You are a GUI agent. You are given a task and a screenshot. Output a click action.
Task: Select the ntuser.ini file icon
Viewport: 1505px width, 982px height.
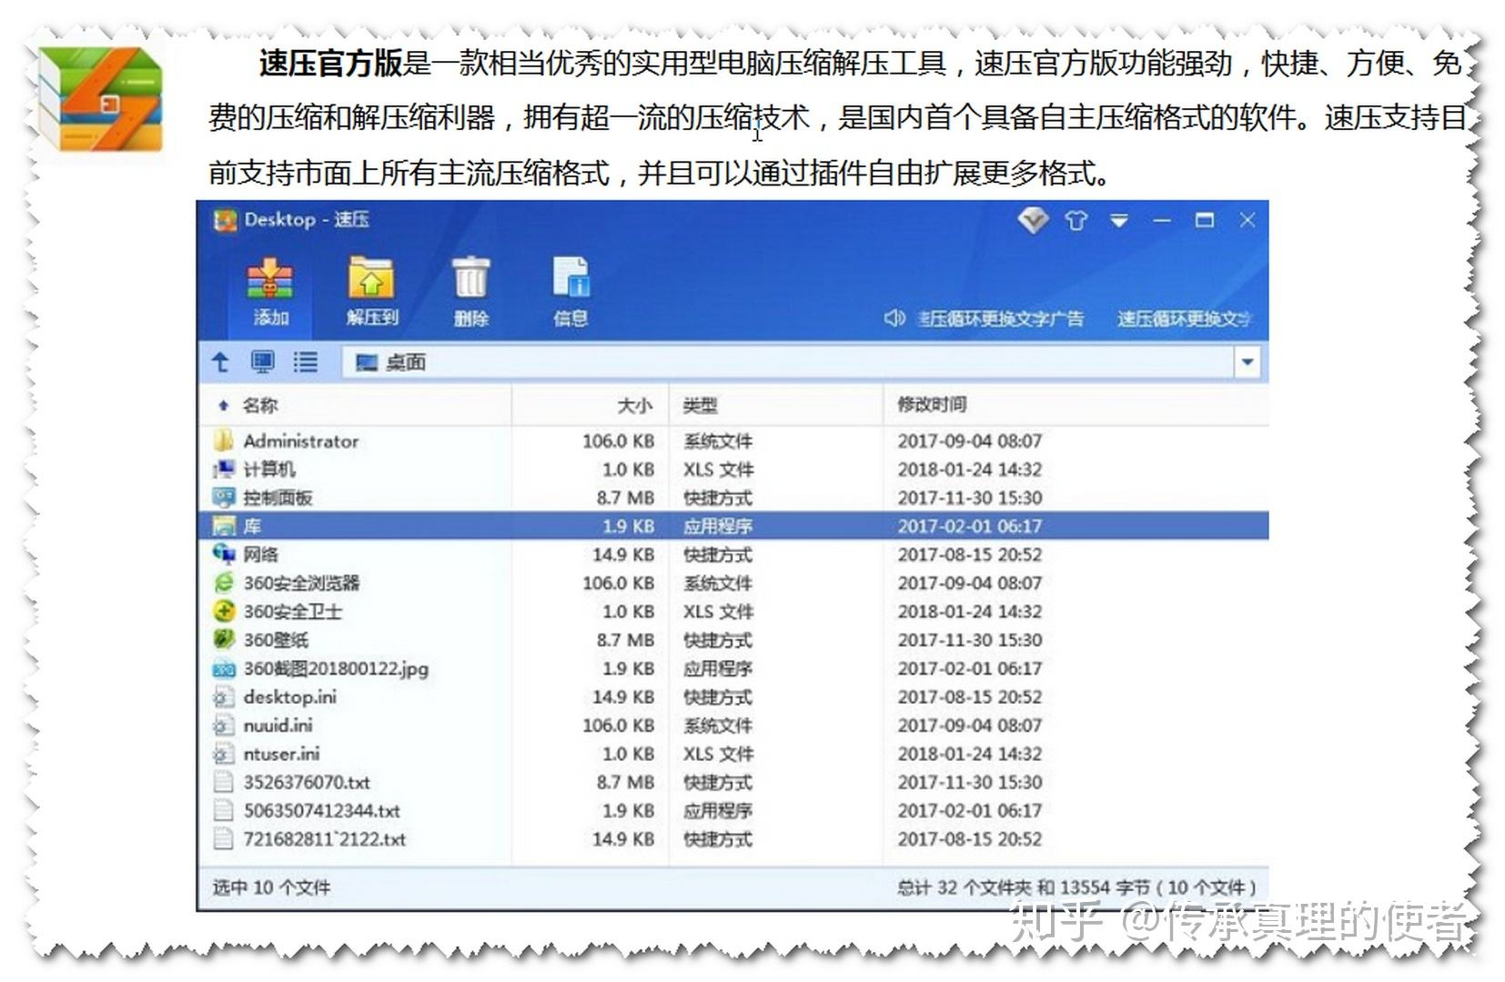coord(223,754)
